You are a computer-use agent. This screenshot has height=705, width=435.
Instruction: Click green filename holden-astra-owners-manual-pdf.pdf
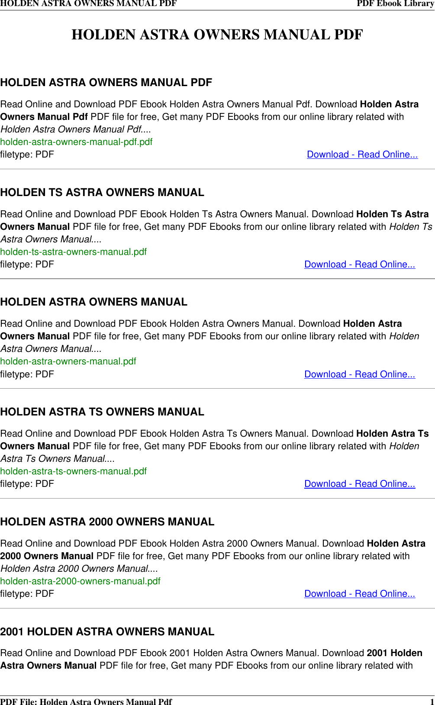pos(76,142)
